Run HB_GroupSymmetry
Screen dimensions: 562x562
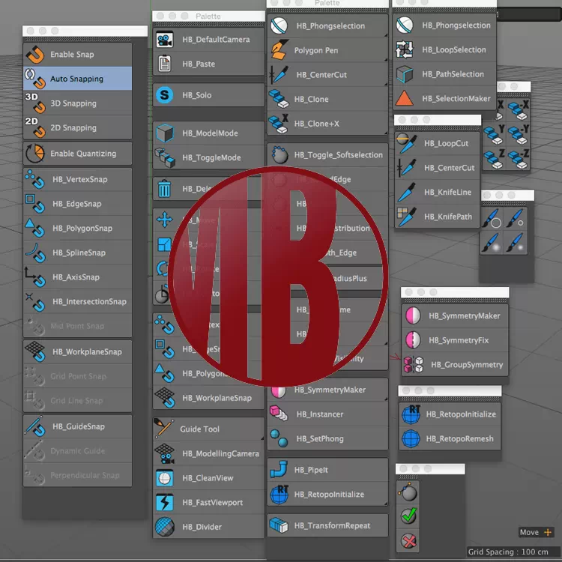pos(455,364)
